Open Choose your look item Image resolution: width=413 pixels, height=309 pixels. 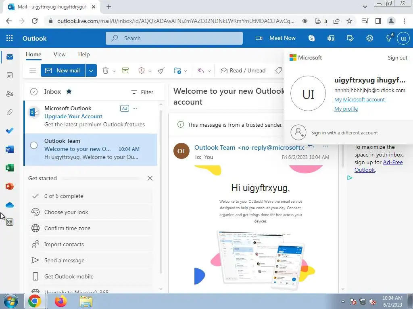tap(90, 212)
